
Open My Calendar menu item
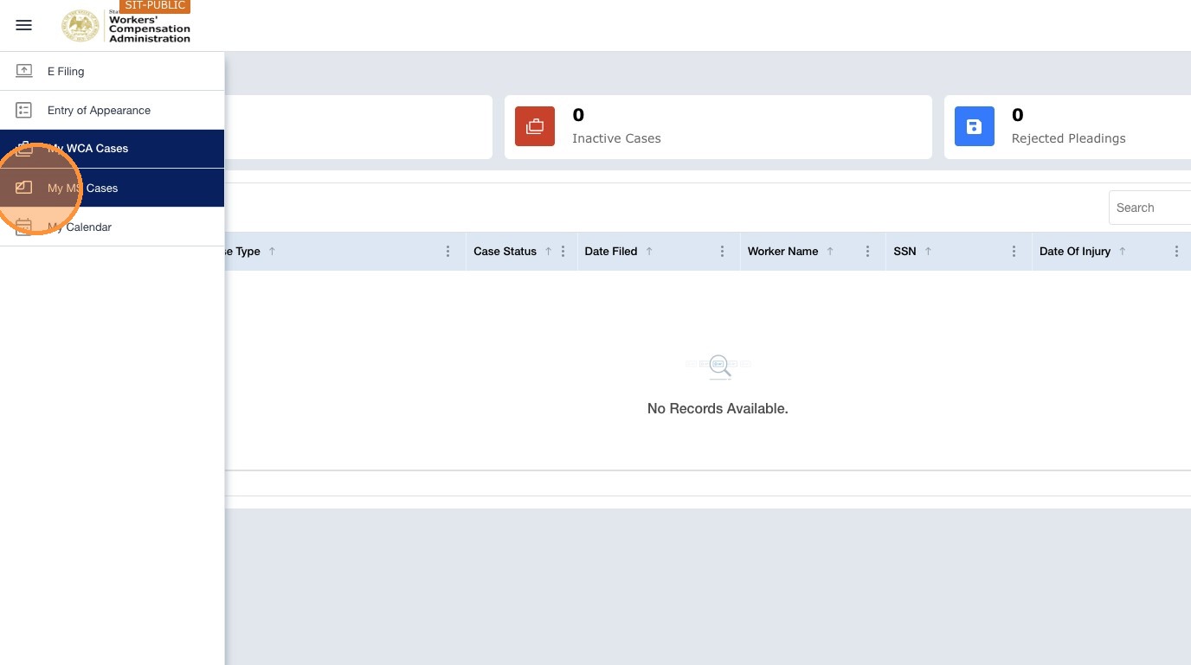pyautogui.click(x=113, y=227)
